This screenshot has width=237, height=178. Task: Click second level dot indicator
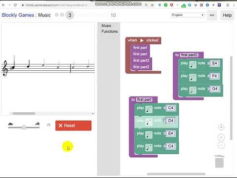coord(62,15)
